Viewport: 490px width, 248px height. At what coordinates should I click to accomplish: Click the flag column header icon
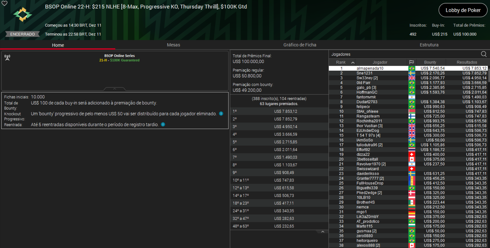(x=412, y=62)
